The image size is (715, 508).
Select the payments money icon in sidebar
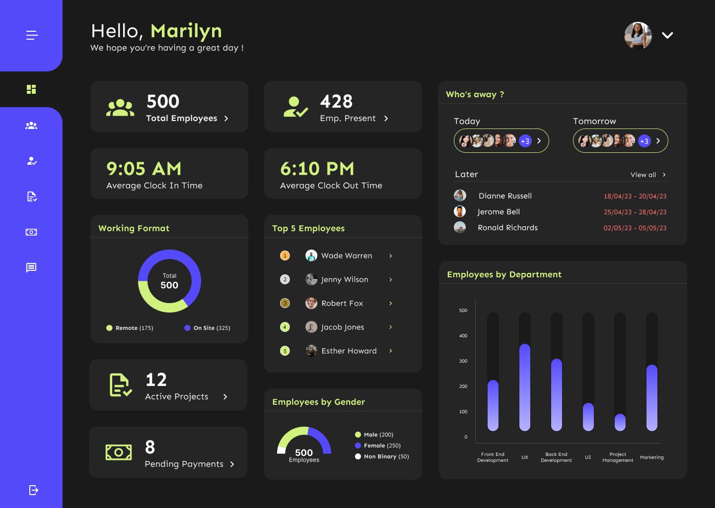click(x=31, y=232)
